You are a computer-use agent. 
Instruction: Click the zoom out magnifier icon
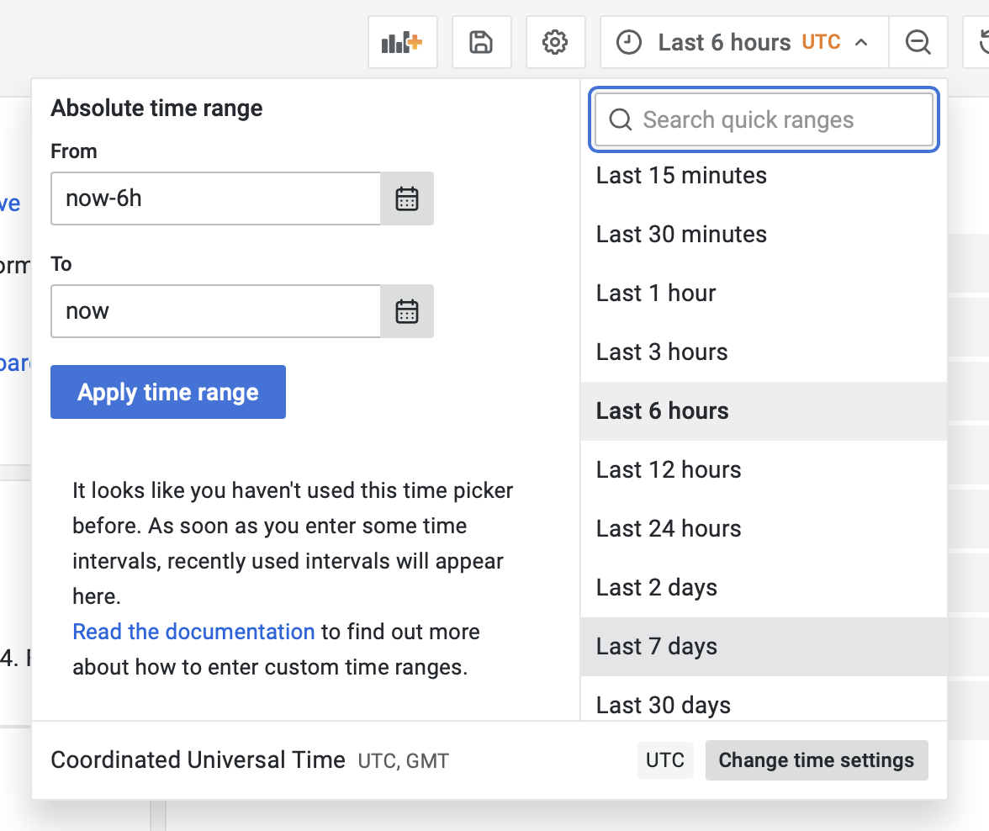918,42
